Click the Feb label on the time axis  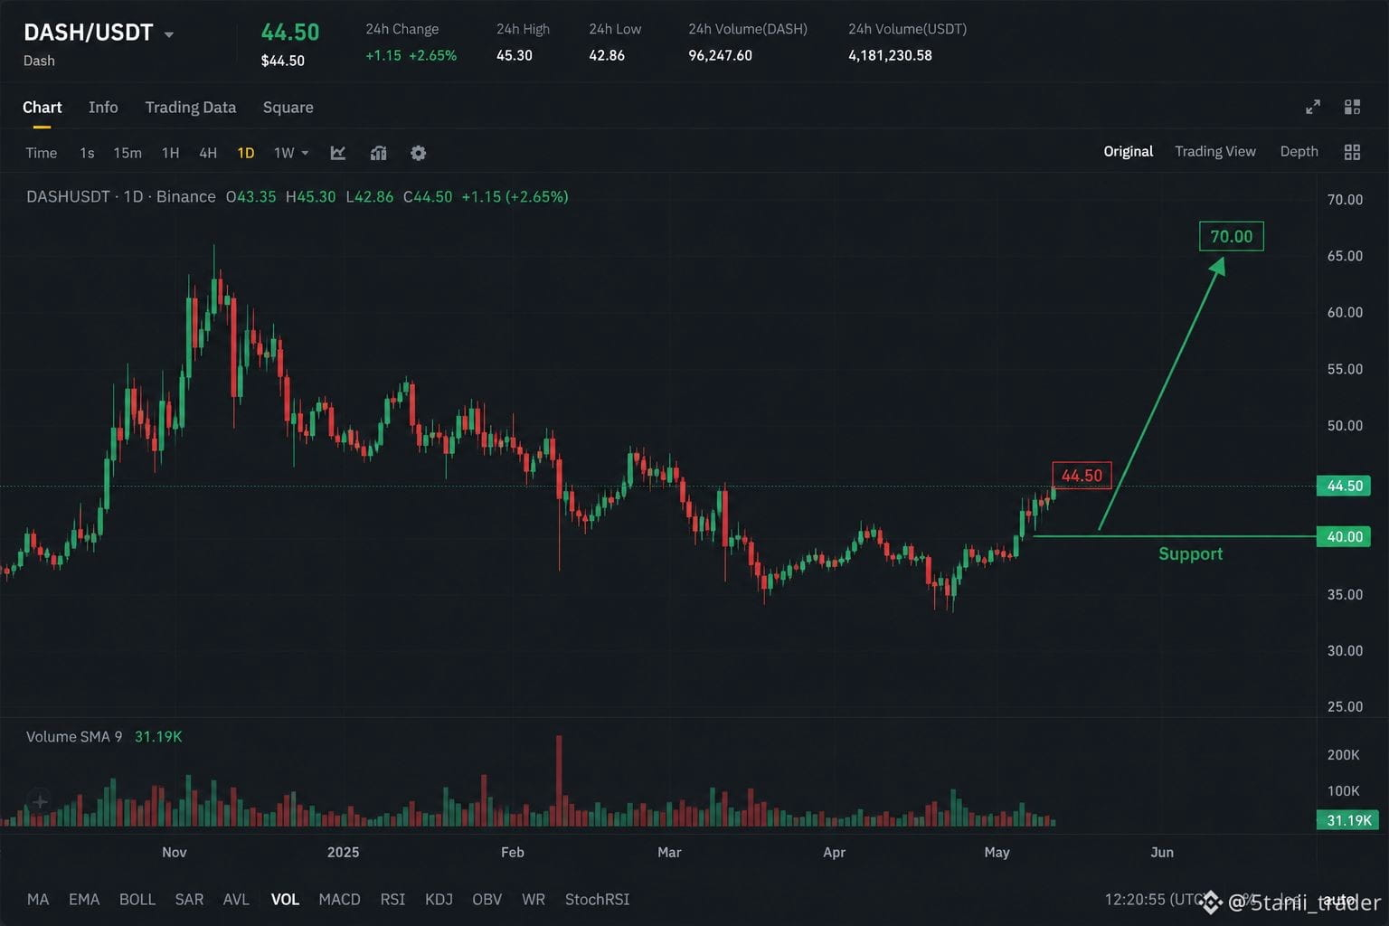tap(512, 852)
